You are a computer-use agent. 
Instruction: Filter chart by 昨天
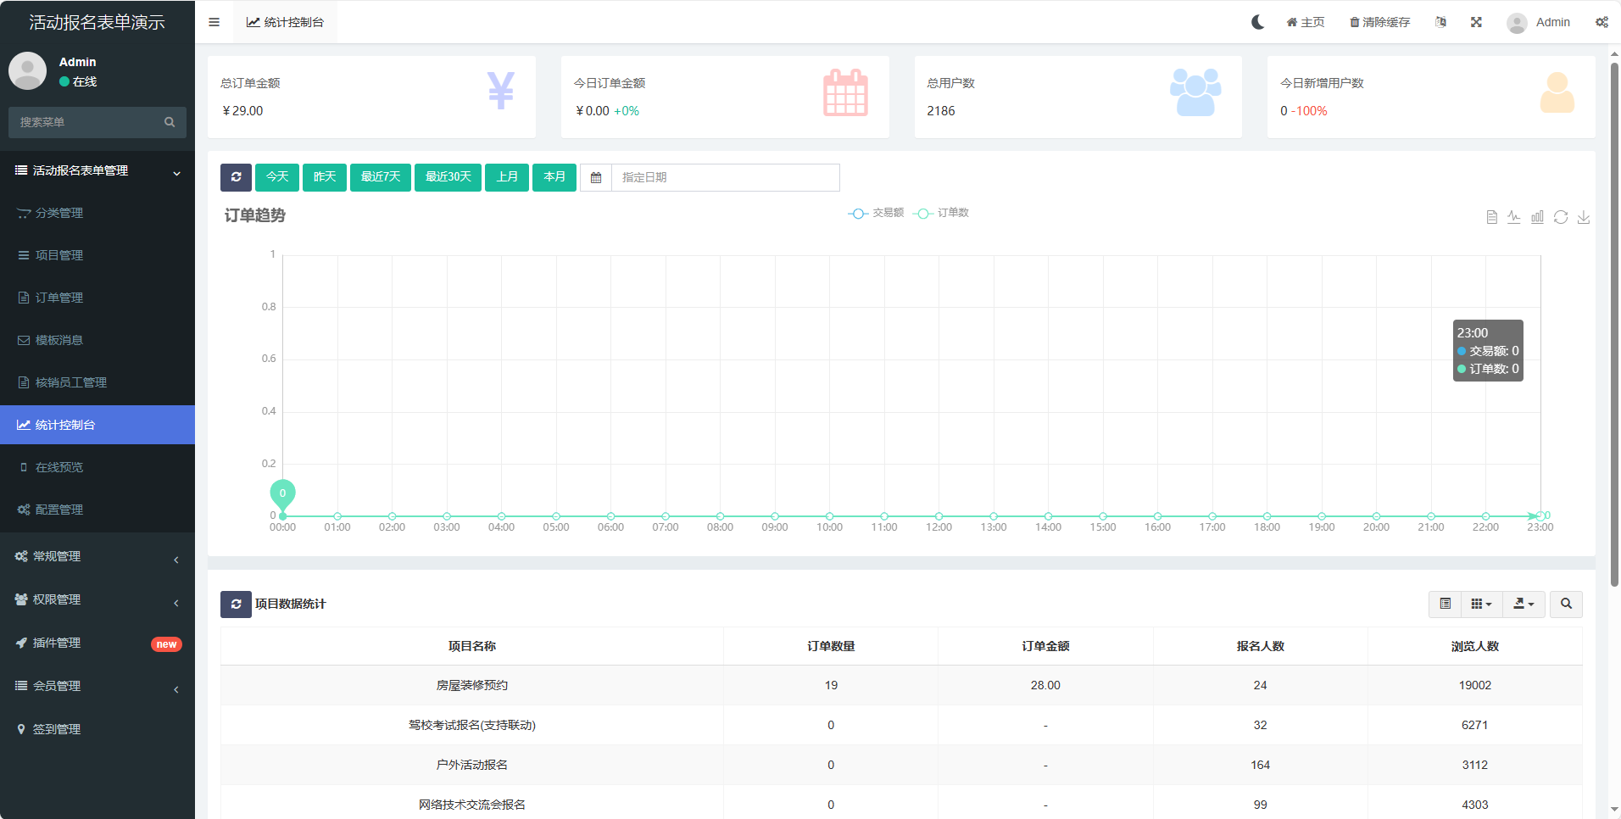325,177
